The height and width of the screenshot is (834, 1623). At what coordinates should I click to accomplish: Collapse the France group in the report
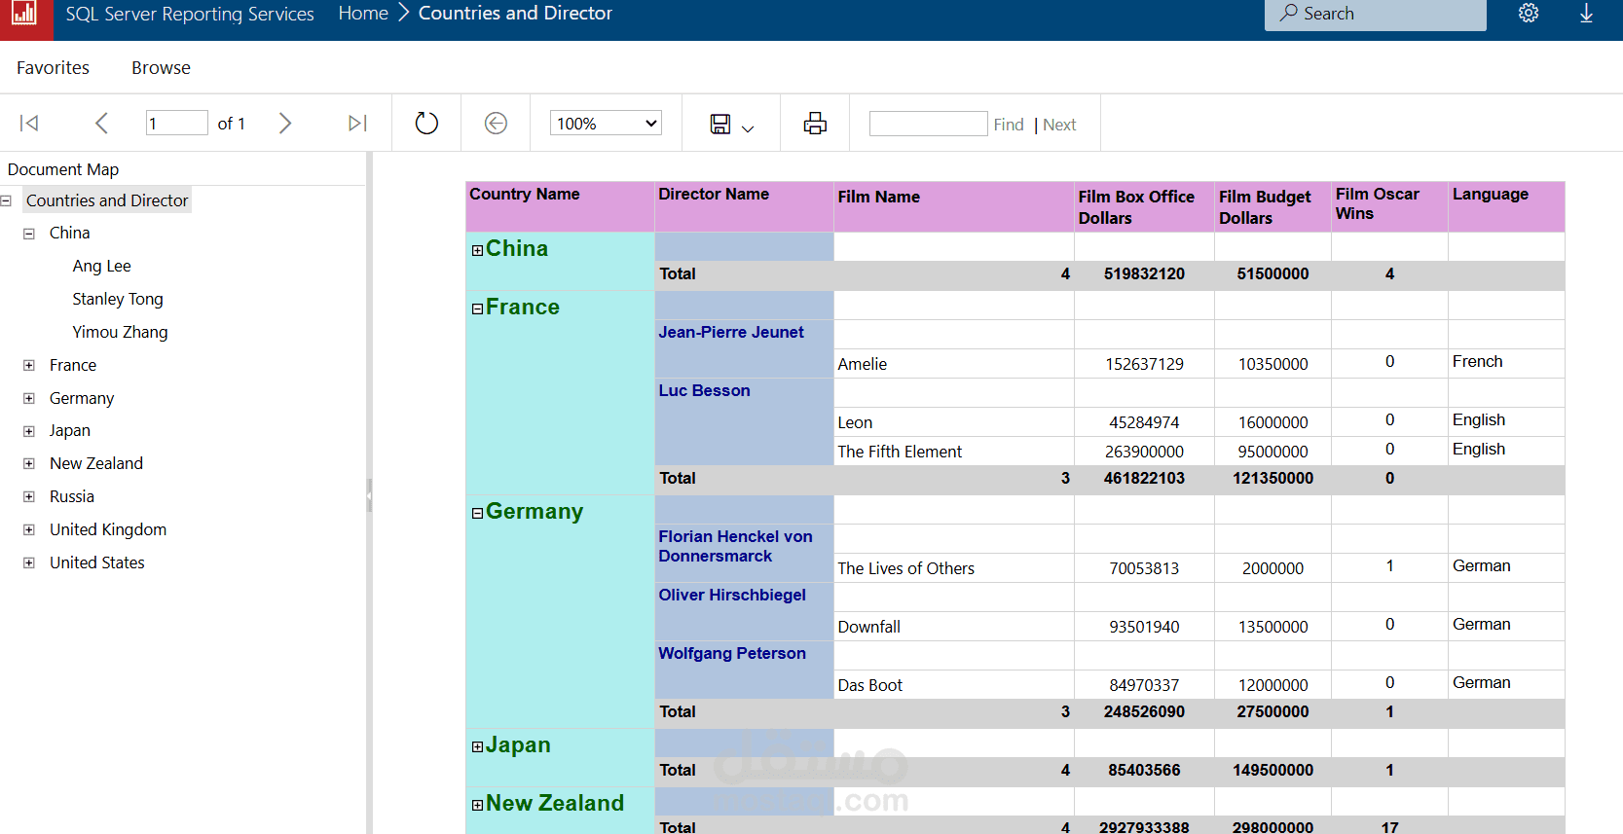[x=477, y=308]
